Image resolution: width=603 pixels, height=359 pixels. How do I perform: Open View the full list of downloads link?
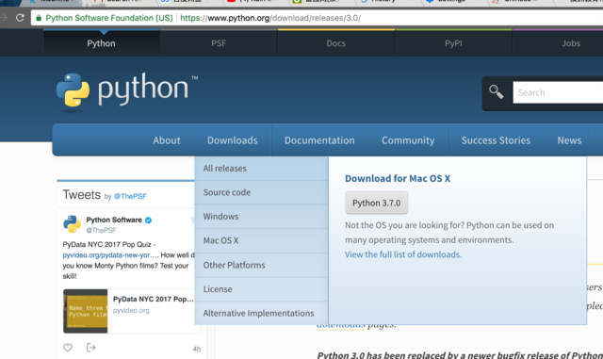[403, 254]
